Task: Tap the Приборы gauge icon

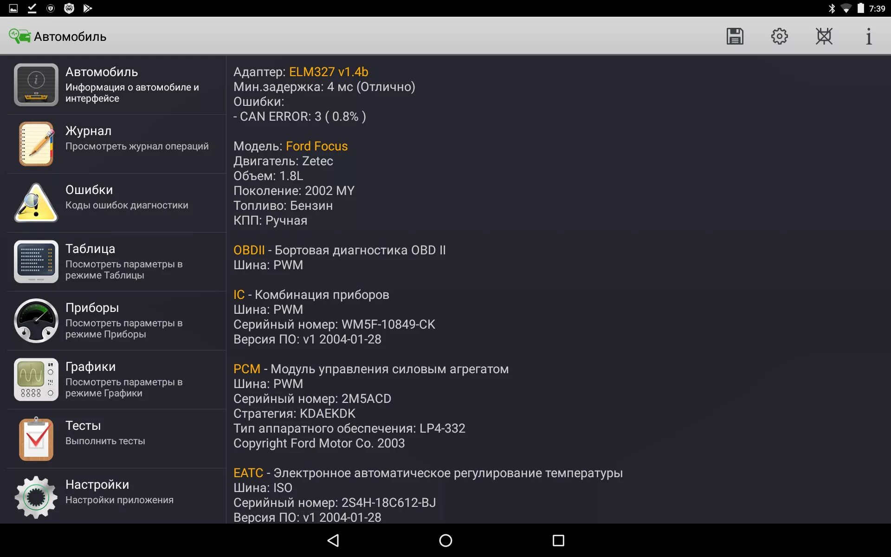Action: (36, 321)
